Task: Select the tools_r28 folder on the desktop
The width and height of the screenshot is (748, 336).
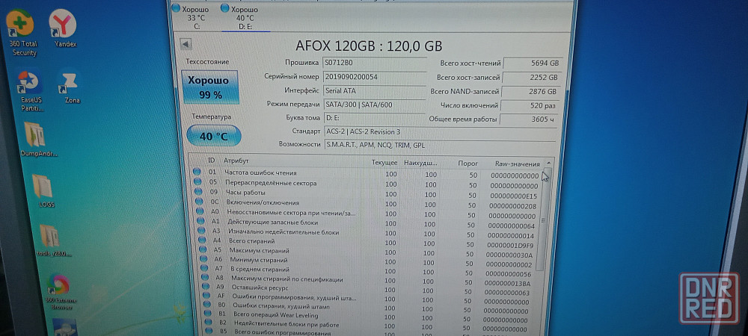Action: coord(53,240)
